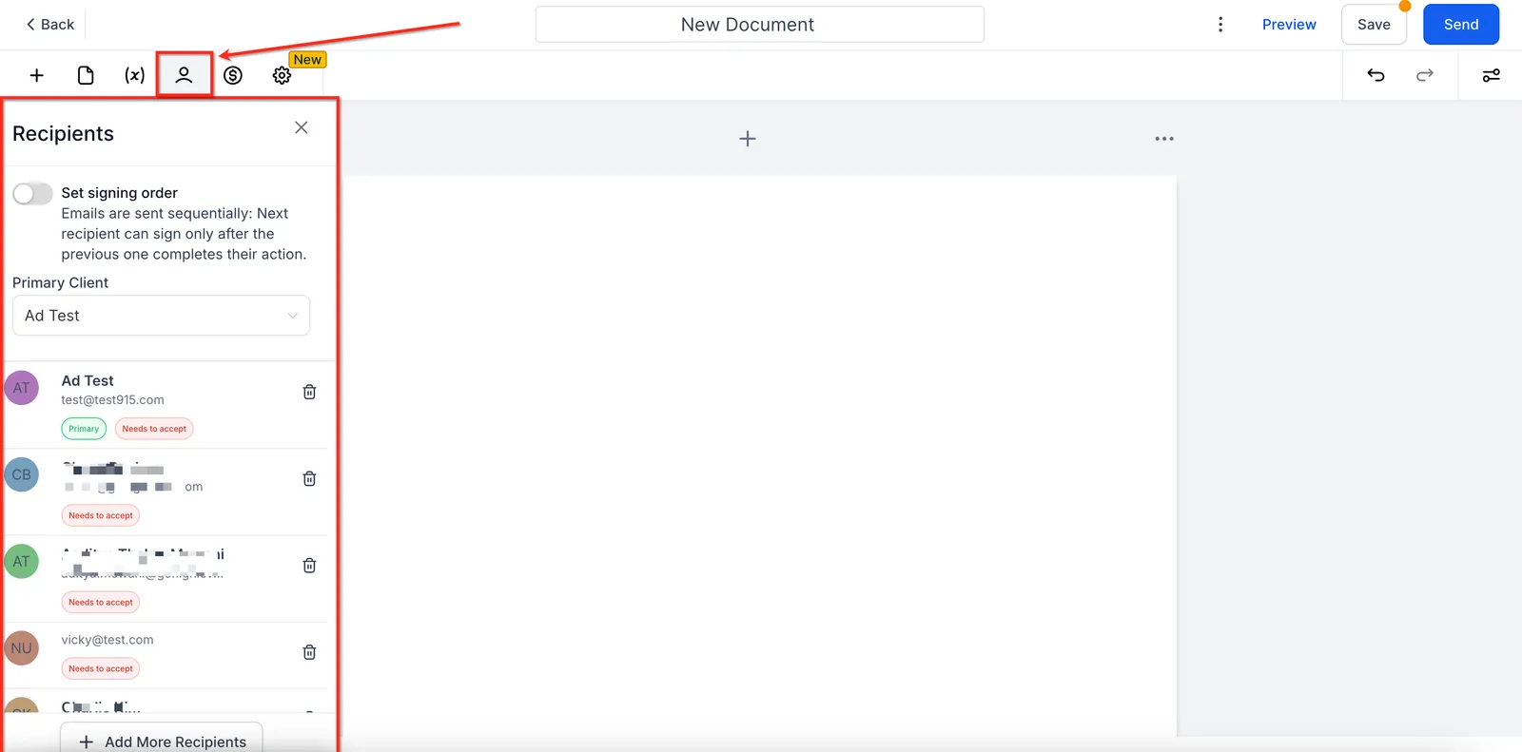Open the dollar pricing icon

coord(233,75)
